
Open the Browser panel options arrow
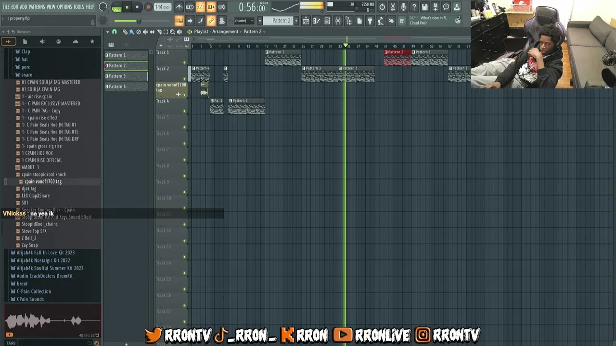click(3, 32)
